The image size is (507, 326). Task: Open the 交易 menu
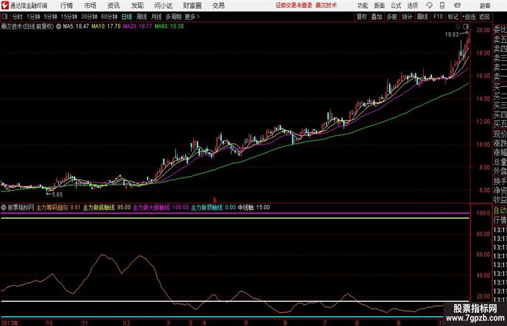coord(218,5)
